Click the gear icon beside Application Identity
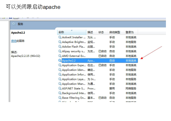 tap(60, 70)
